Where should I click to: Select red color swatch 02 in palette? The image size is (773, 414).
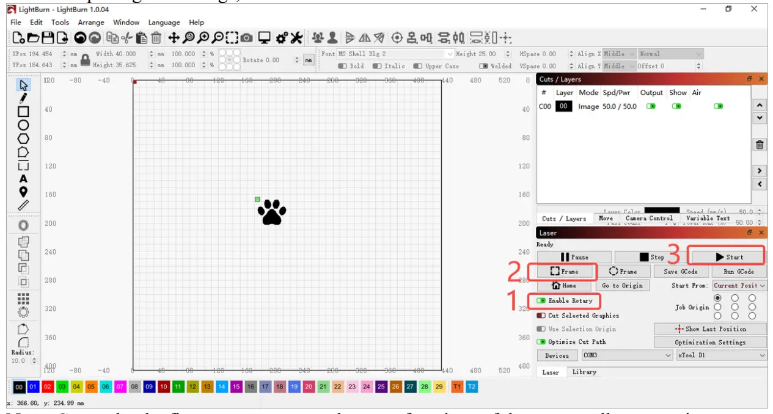(x=48, y=387)
